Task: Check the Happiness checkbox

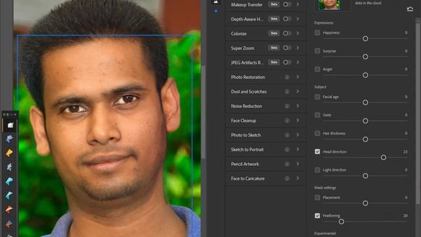Action: tap(317, 33)
